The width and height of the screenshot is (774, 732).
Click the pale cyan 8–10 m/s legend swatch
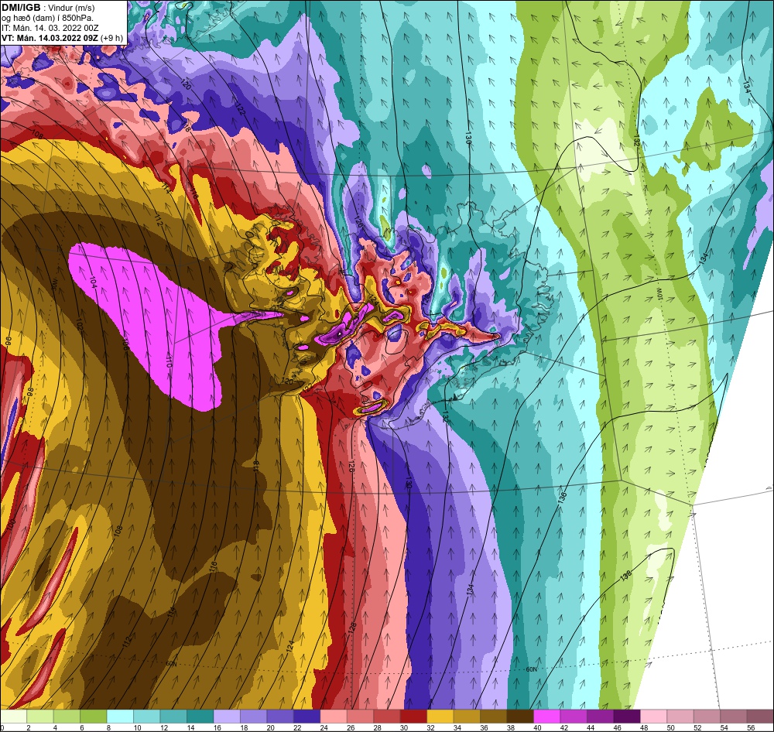(x=120, y=717)
